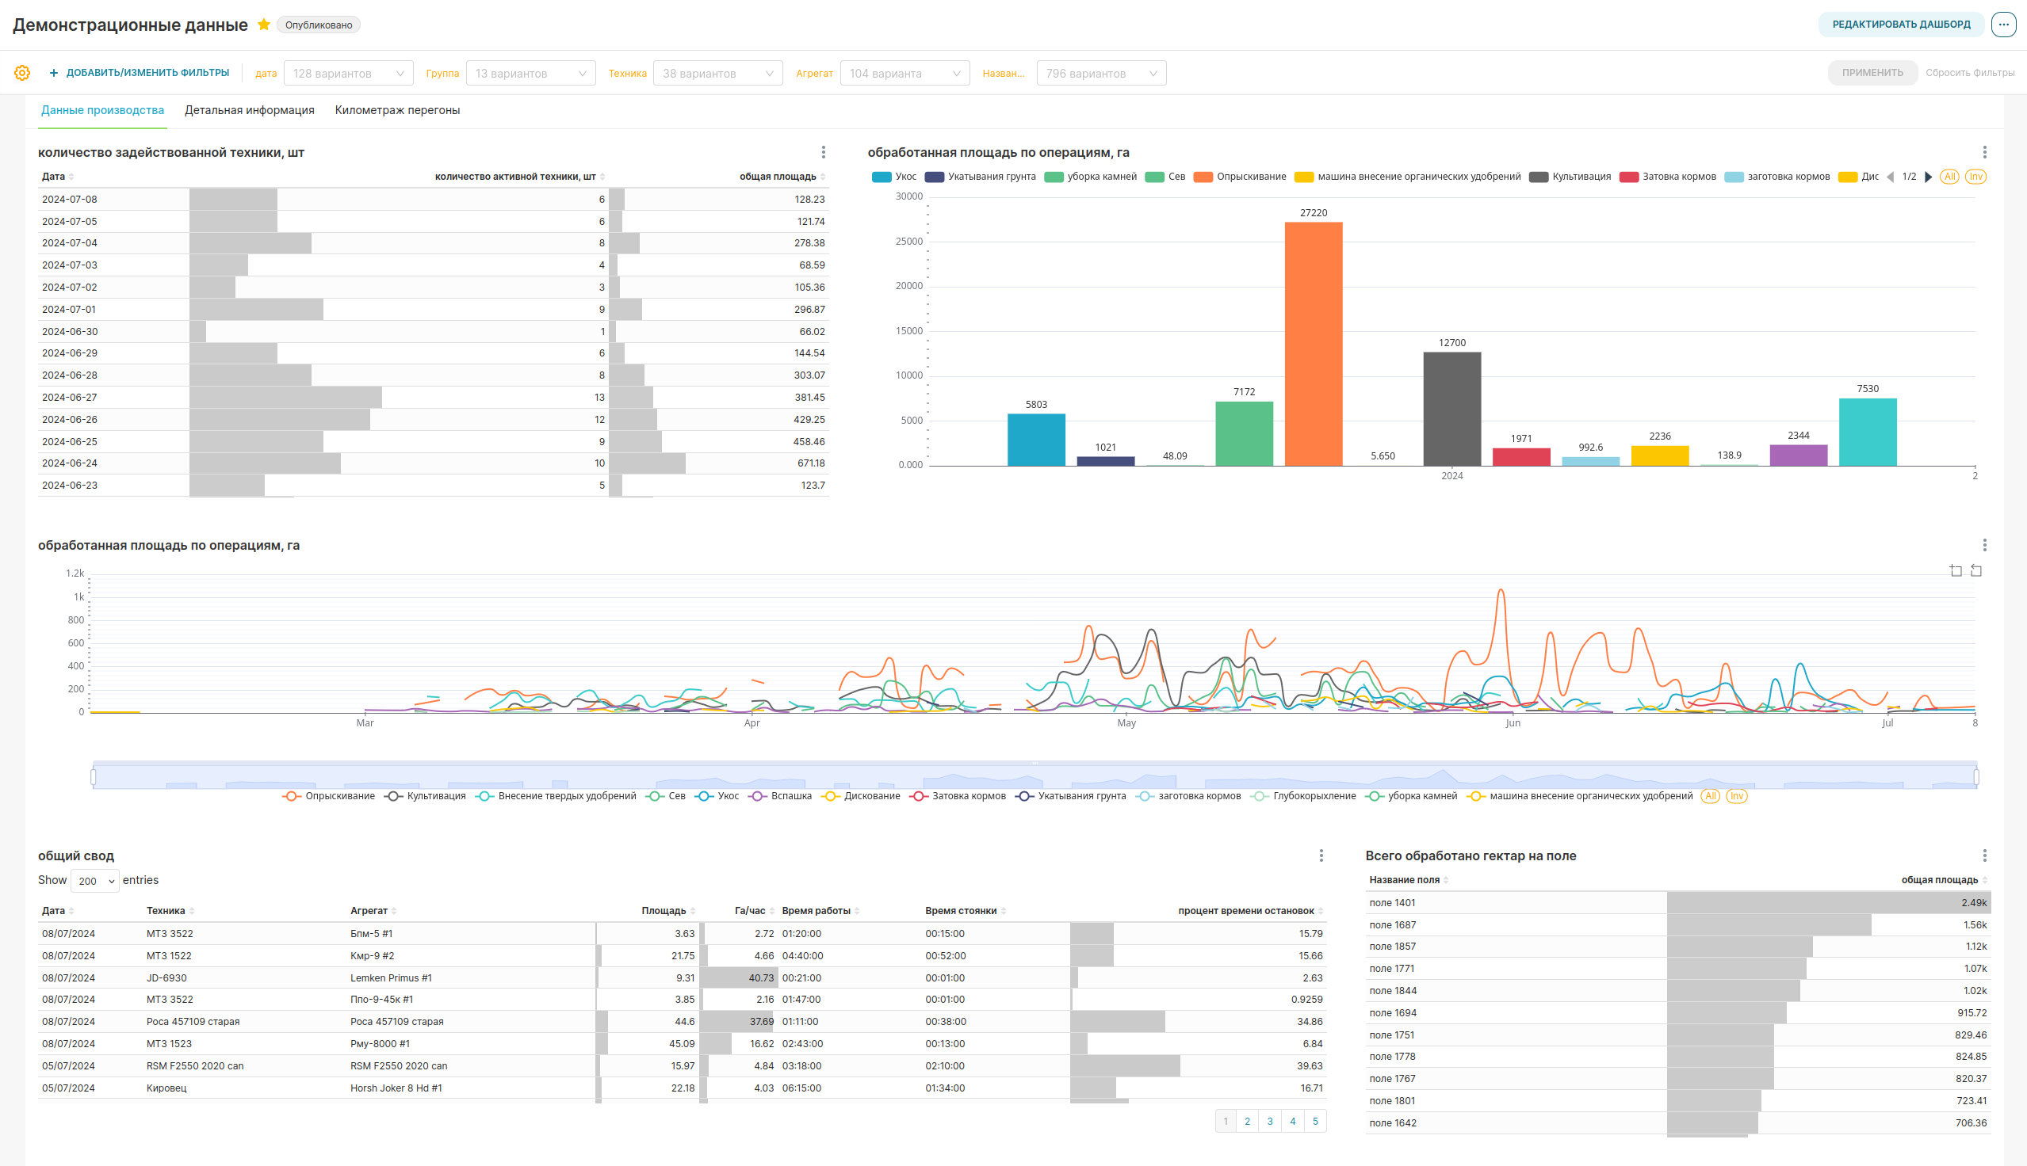
Task: Open the Show entries count dropdown
Action: point(94,881)
